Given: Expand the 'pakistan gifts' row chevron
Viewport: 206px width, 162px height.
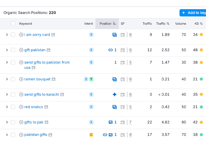Looking at the screenshot, I should pyautogui.click(x=7, y=135).
